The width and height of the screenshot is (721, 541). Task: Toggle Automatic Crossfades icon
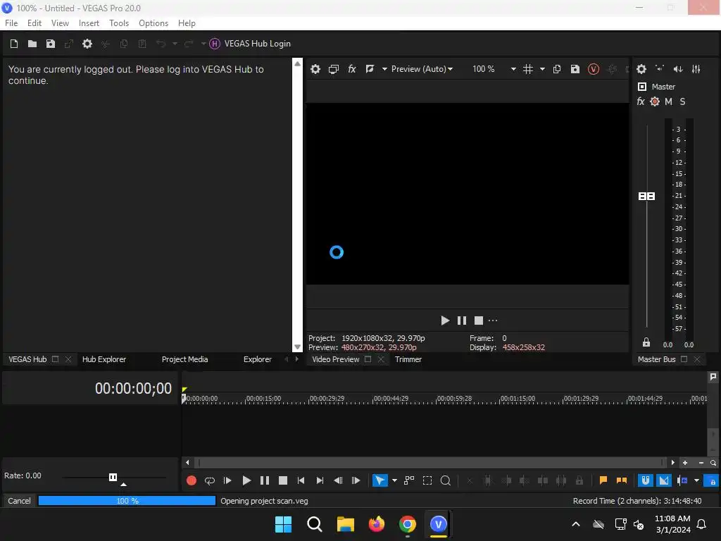(x=663, y=480)
